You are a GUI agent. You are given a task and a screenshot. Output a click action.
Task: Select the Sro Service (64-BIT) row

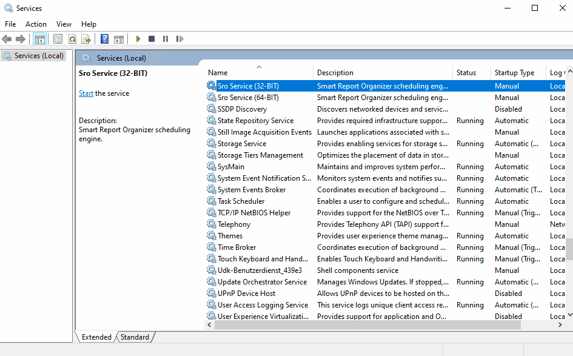385,97
